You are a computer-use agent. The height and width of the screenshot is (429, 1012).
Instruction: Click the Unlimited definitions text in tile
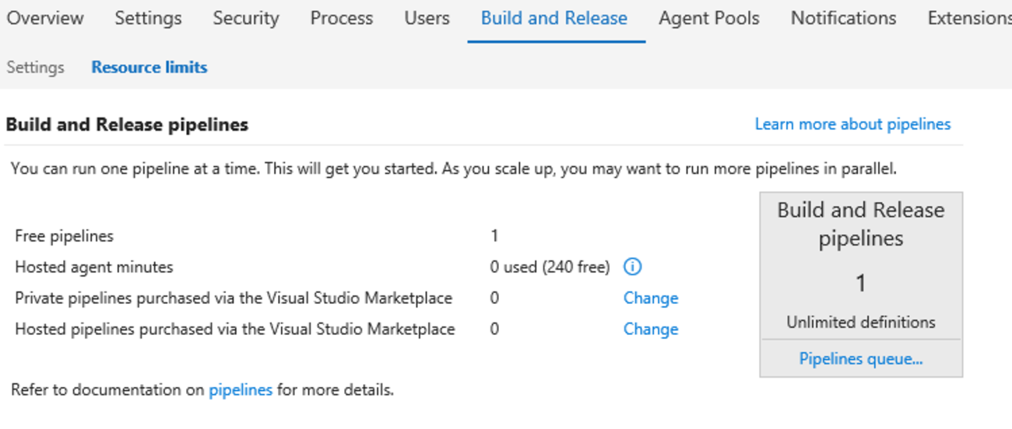pyautogui.click(x=861, y=323)
